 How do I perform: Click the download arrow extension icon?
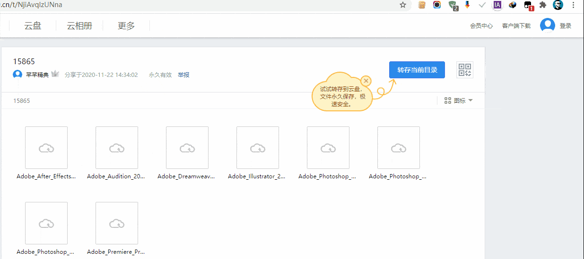pyautogui.click(x=468, y=5)
